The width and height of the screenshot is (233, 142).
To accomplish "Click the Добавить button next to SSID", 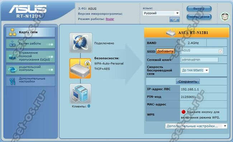I will [x=165, y=51].
